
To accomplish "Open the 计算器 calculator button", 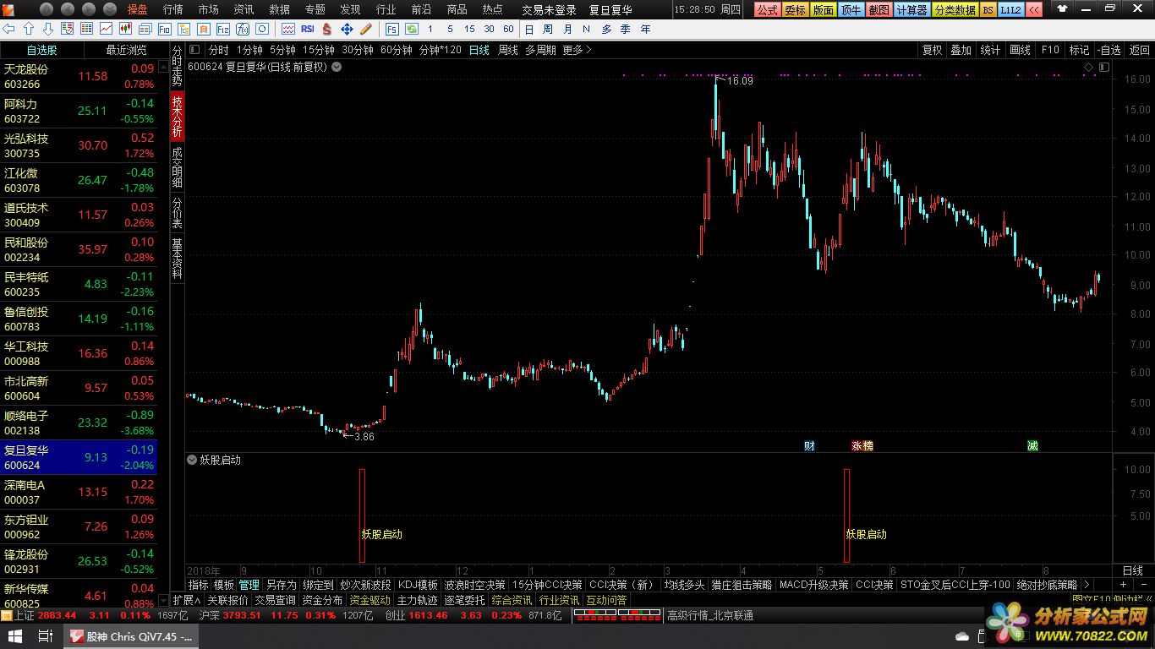I will pyautogui.click(x=911, y=9).
